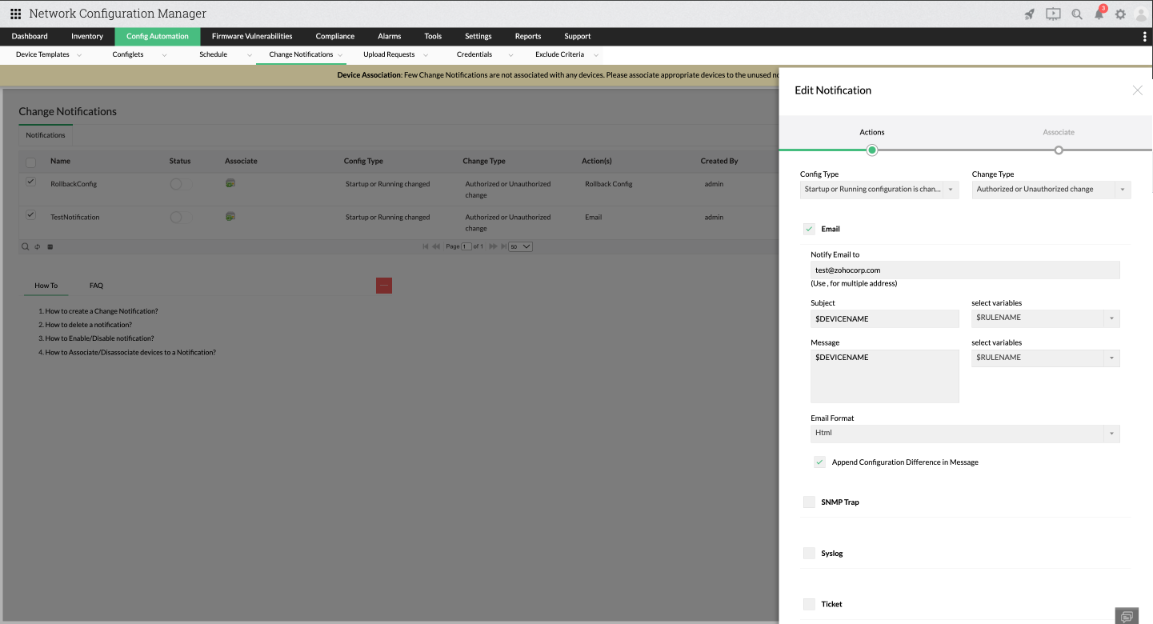Click the user profile avatar icon
The width and height of the screenshot is (1153, 624).
coord(1143,14)
